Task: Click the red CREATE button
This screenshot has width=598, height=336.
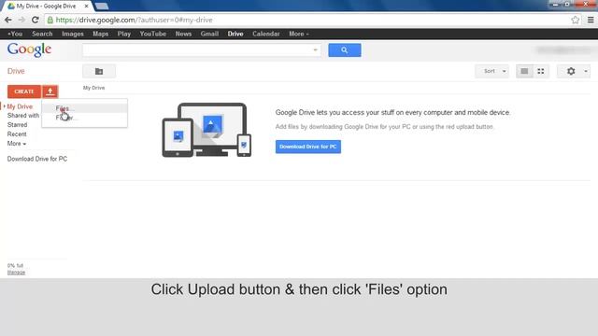Action: click(24, 91)
